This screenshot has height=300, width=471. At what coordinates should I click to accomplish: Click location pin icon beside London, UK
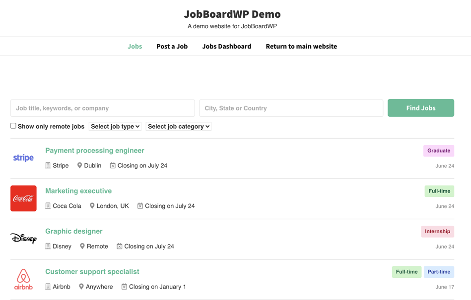pyautogui.click(x=92, y=206)
